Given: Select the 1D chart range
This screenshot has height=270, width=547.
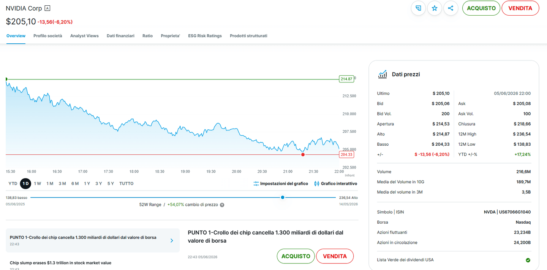Looking at the screenshot, I should click(x=25, y=184).
